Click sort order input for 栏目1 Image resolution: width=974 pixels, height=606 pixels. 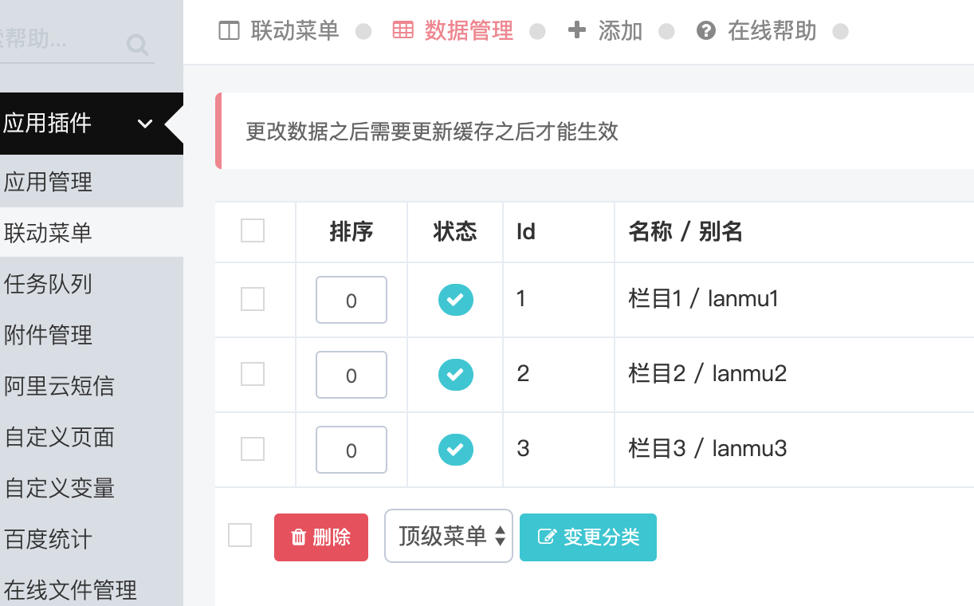(x=352, y=300)
